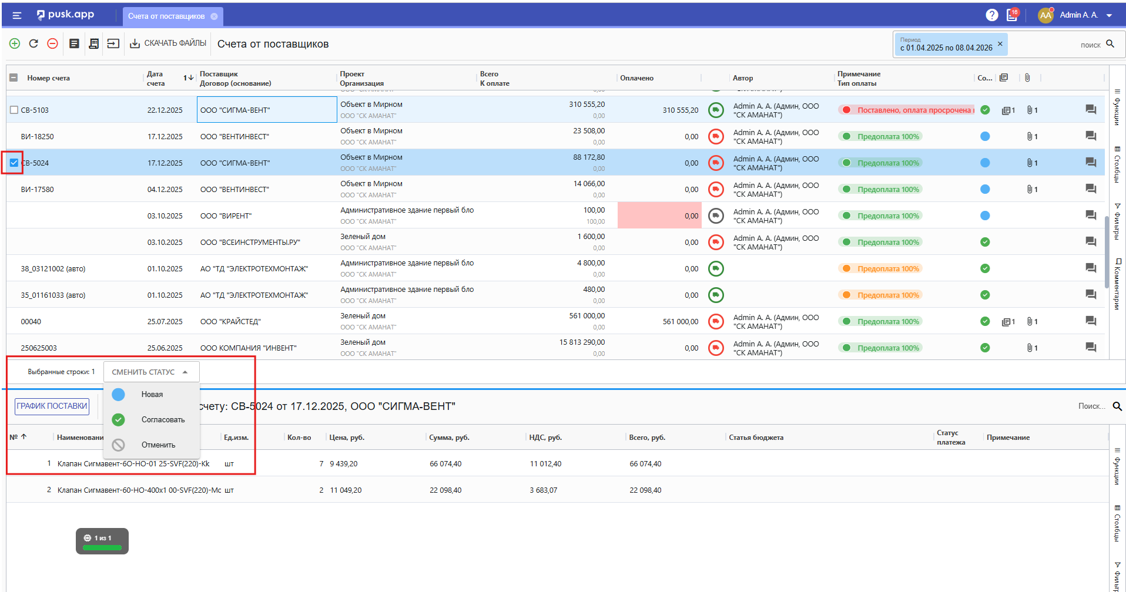The image size is (1126, 592).
Task: Choose Отменить in the status menu
Action: pos(158,445)
